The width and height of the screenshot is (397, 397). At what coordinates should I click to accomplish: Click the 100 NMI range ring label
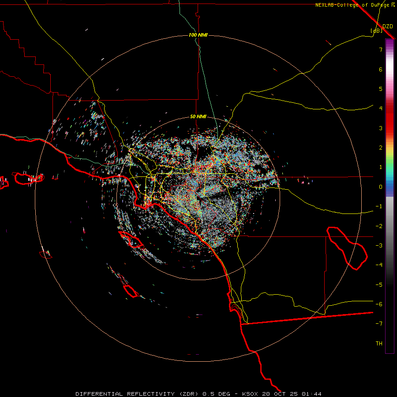point(198,35)
